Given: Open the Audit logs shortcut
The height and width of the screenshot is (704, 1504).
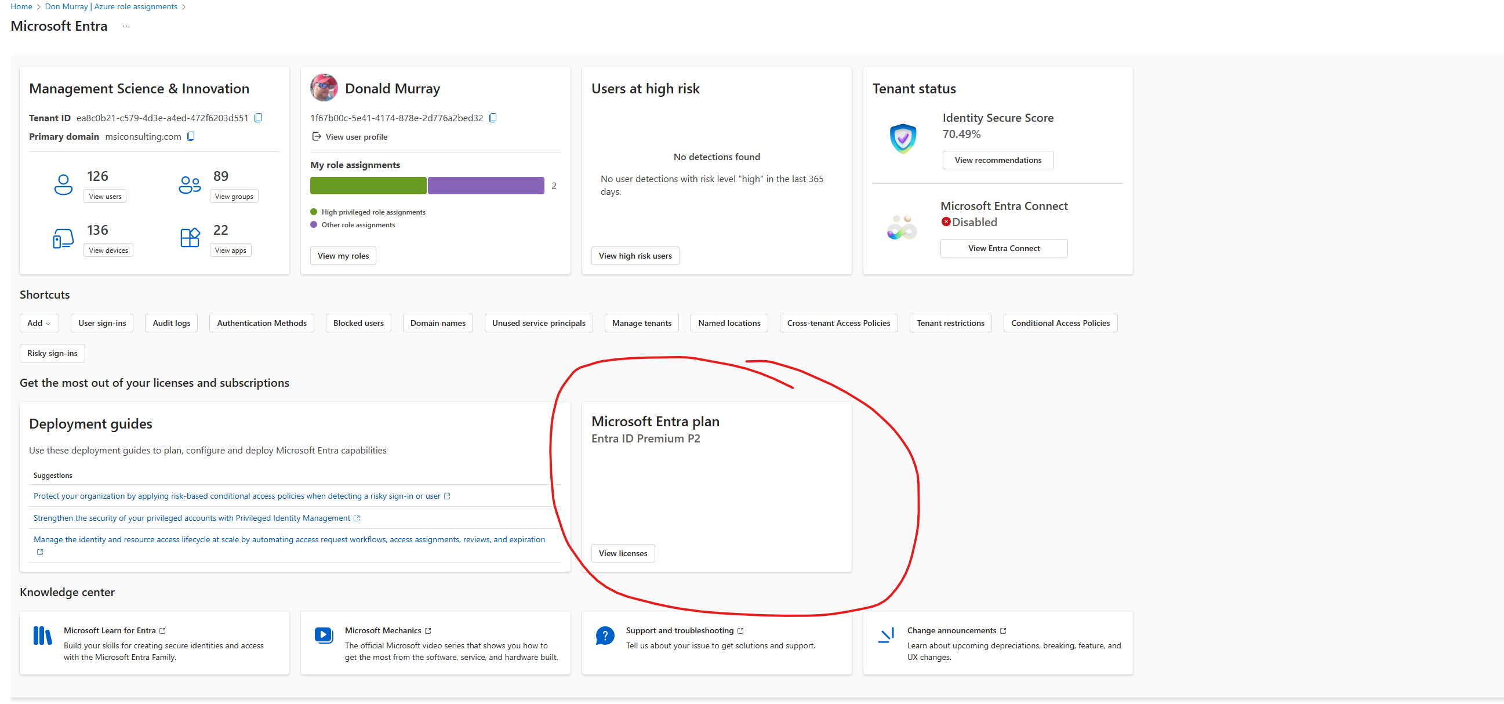Looking at the screenshot, I should [172, 324].
